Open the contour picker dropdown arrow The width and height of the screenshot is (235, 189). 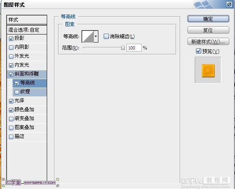[x=96, y=37]
